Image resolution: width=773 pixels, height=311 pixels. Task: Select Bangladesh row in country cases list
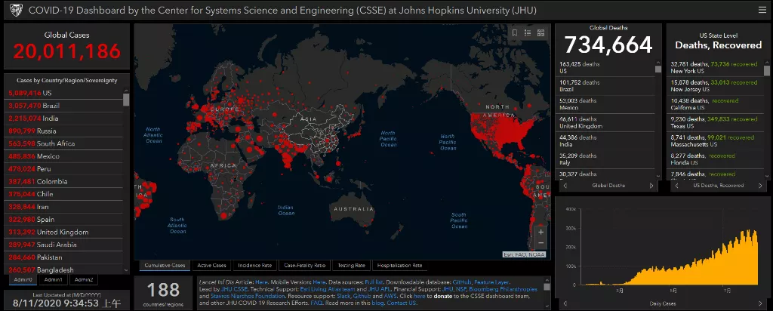pos(65,269)
